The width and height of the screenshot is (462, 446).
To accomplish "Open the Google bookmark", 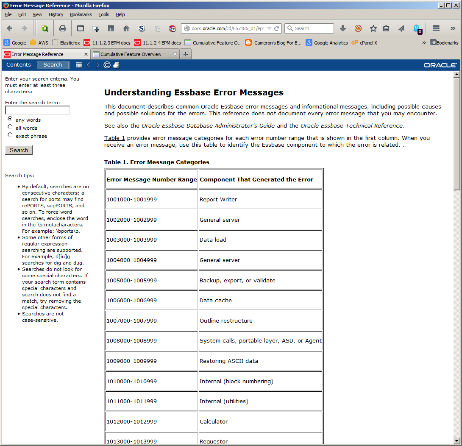I will 15,43.
